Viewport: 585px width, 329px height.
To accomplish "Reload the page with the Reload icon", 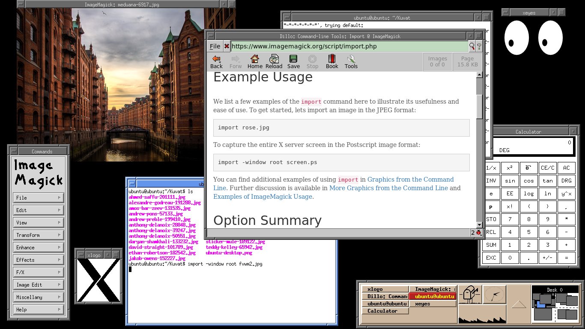I will [x=274, y=61].
